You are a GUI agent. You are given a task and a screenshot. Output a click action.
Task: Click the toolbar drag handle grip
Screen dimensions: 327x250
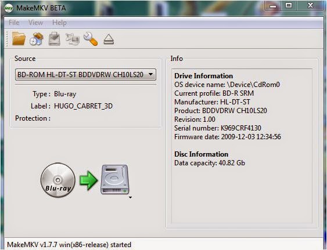pos(8,39)
